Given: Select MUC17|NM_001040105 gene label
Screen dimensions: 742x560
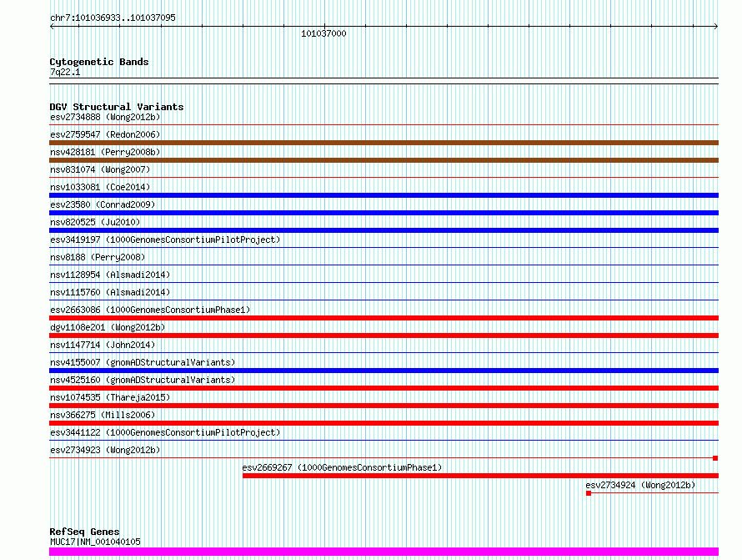Looking at the screenshot, I should tap(95, 542).
